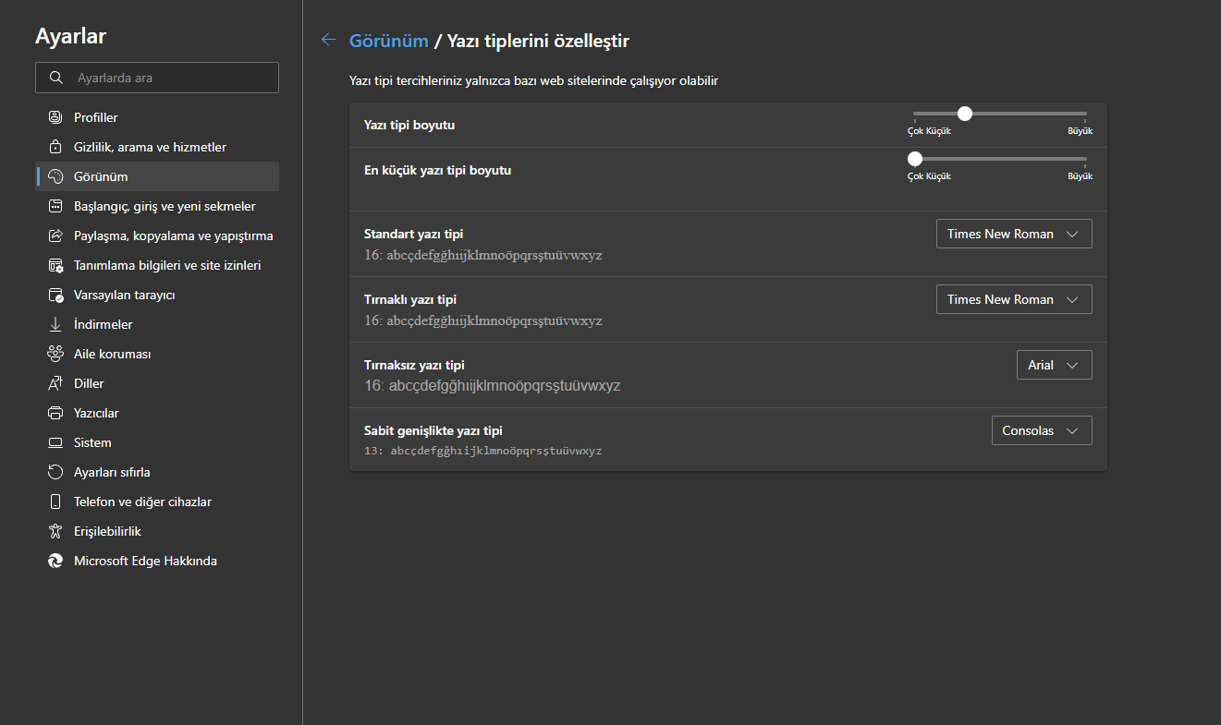Click the Diller language icon

(x=55, y=383)
